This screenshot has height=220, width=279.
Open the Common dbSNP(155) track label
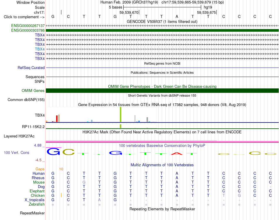[x=26, y=100]
